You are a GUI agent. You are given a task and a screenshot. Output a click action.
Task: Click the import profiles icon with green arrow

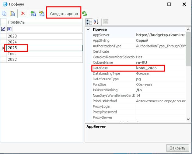pyautogui.click(x=33, y=14)
